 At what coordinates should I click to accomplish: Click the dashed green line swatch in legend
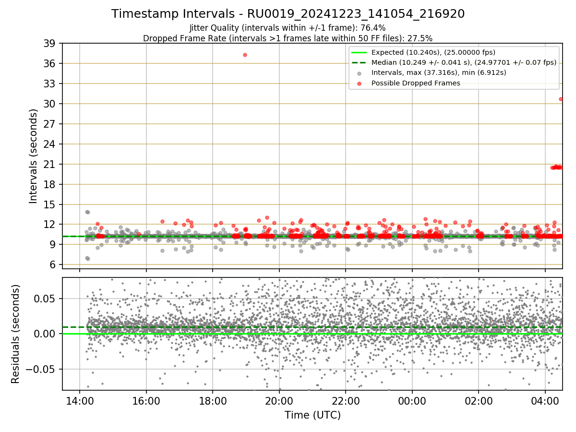[x=360, y=62]
